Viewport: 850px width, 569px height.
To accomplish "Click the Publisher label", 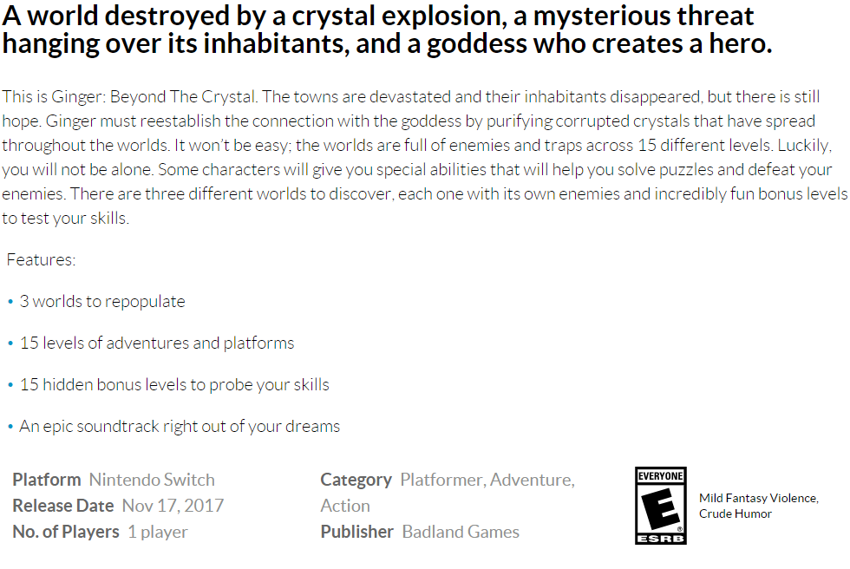I will pos(357,532).
